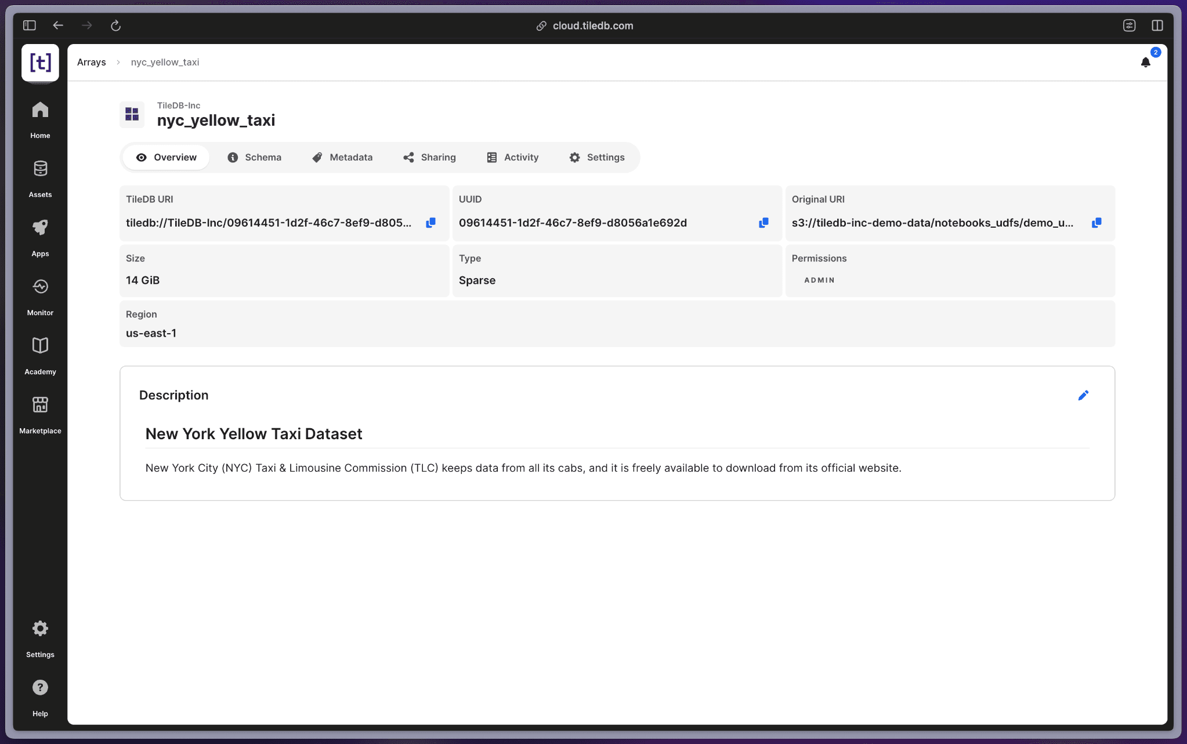1187x744 pixels.
Task: View the Activity tab
Action: [513, 158]
